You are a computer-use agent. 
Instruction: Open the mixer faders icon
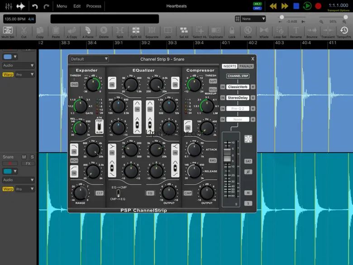pos(9,6)
